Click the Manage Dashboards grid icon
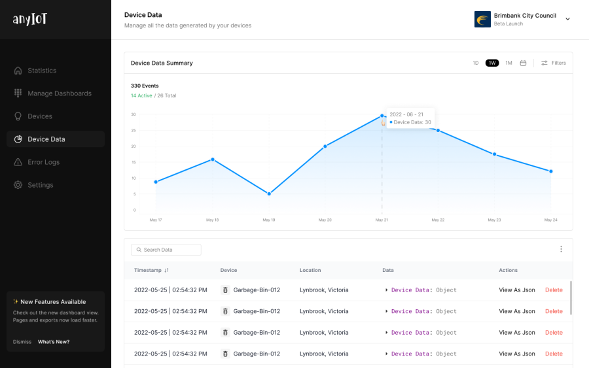The image size is (589, 368). pos(18,93)
